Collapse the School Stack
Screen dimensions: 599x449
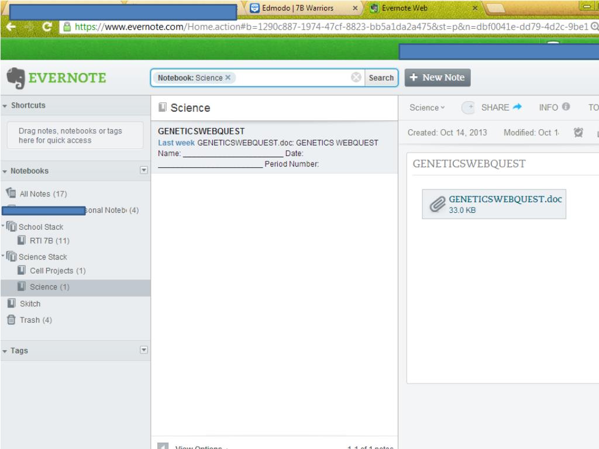3,226
